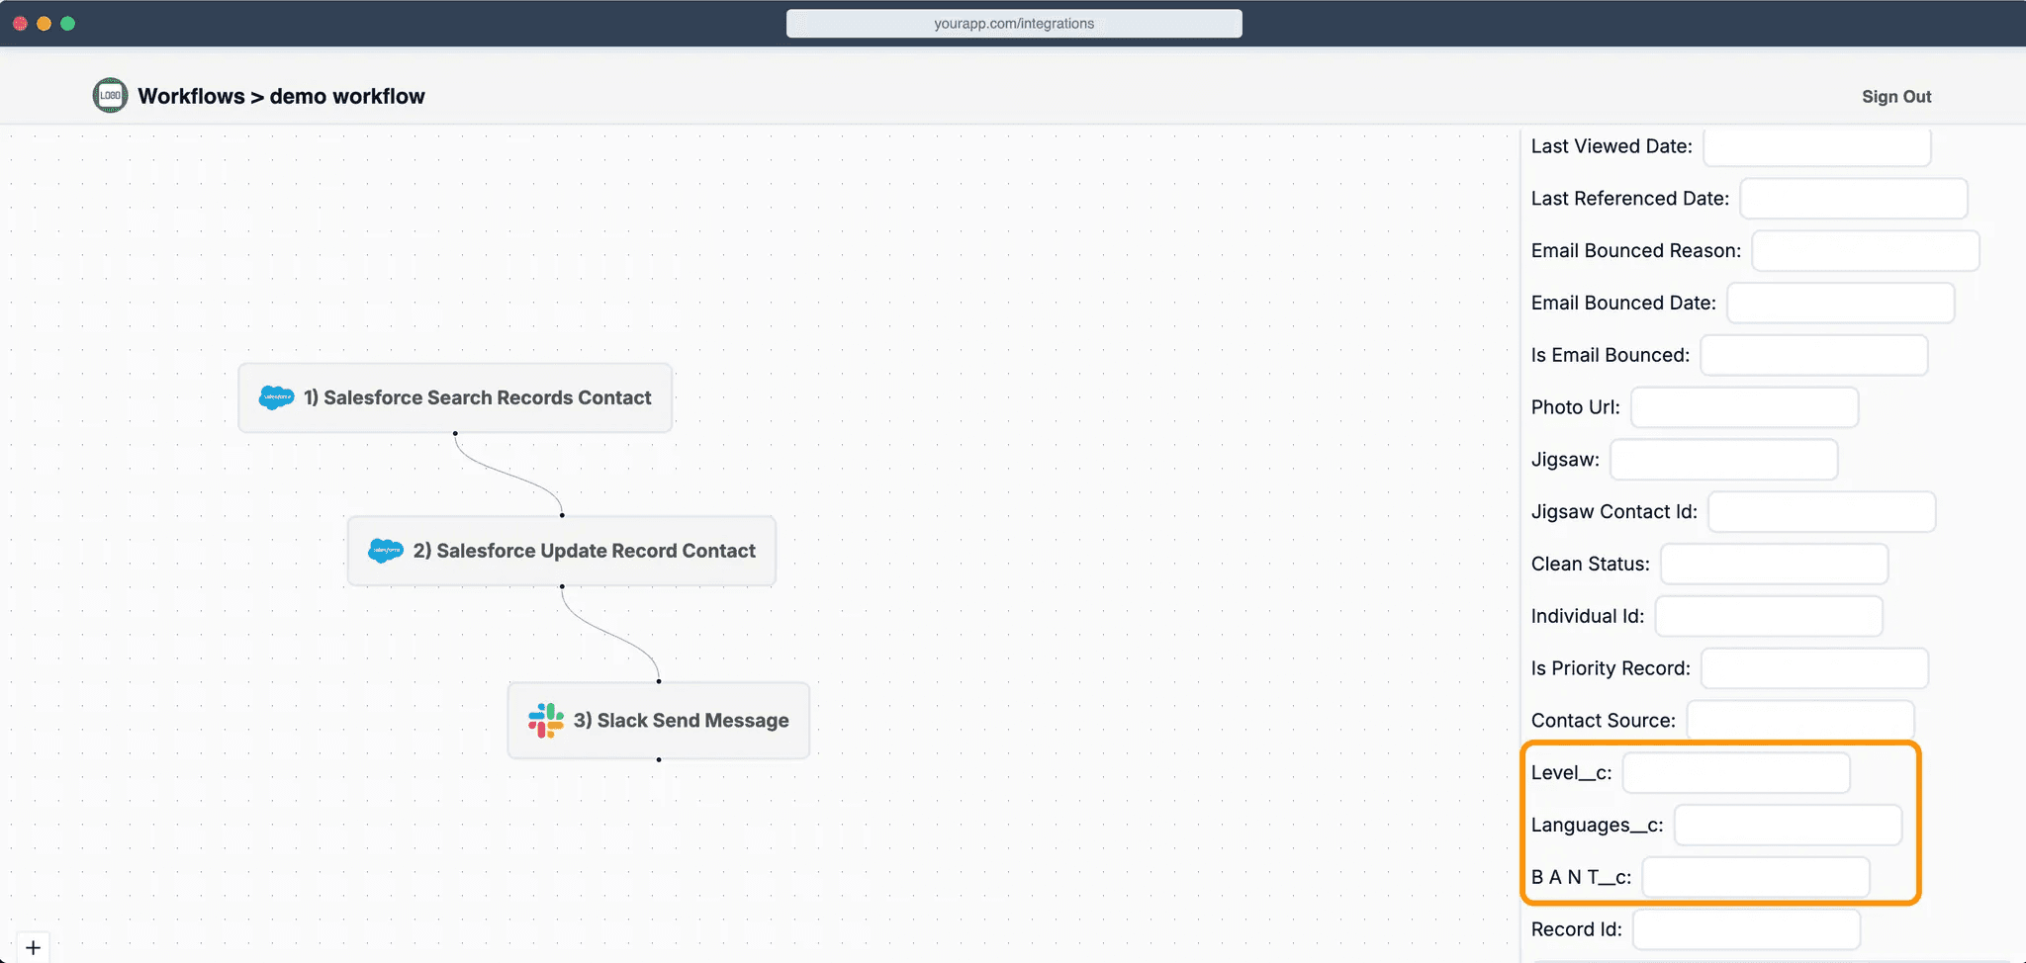Image resolution: width=2026 pixels, height=963 pixels.
Task: Click Sign Out link
Action: point(1895,97)
